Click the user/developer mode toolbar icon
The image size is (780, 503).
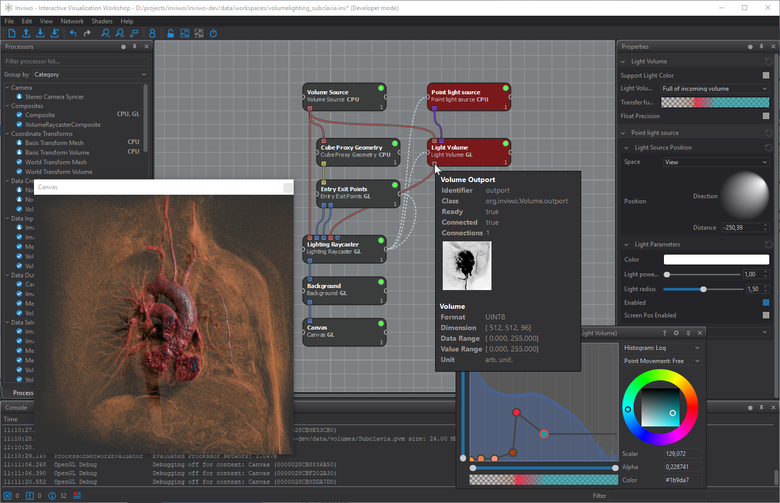pyautogui.click(x=152, y=33)
